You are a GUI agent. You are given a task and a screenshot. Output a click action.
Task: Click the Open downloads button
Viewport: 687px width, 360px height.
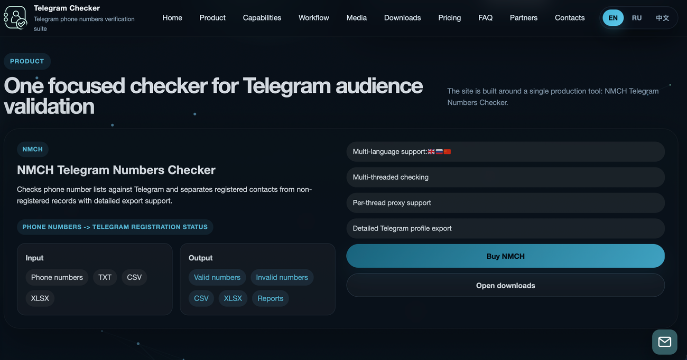[x=506, y=285]
